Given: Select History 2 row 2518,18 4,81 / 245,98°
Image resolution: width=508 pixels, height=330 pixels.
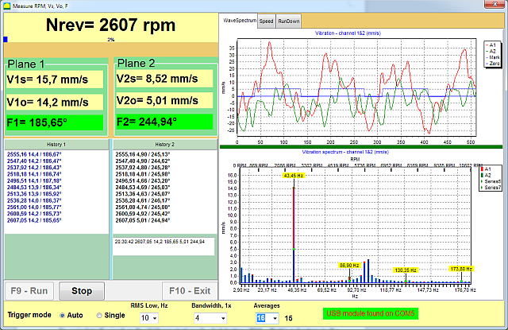Looking at the screenshot, I should click(x=143, y=174).
